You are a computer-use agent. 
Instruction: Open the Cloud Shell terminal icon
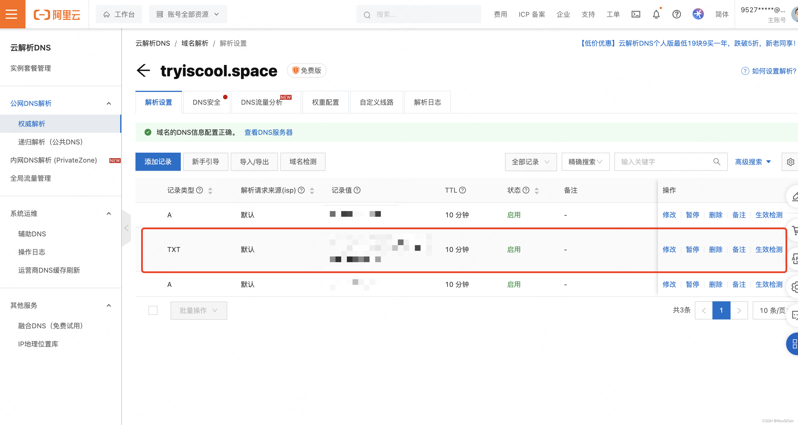(635, 14)
